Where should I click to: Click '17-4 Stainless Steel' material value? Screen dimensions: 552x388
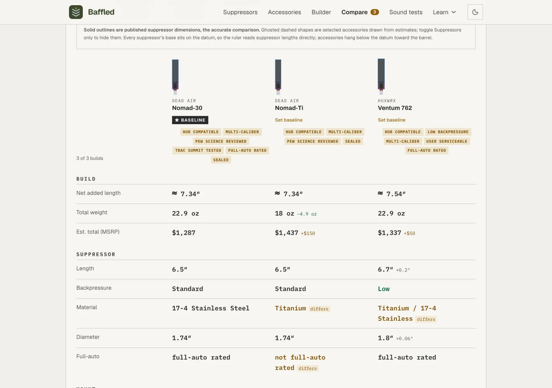click(210, 308)
